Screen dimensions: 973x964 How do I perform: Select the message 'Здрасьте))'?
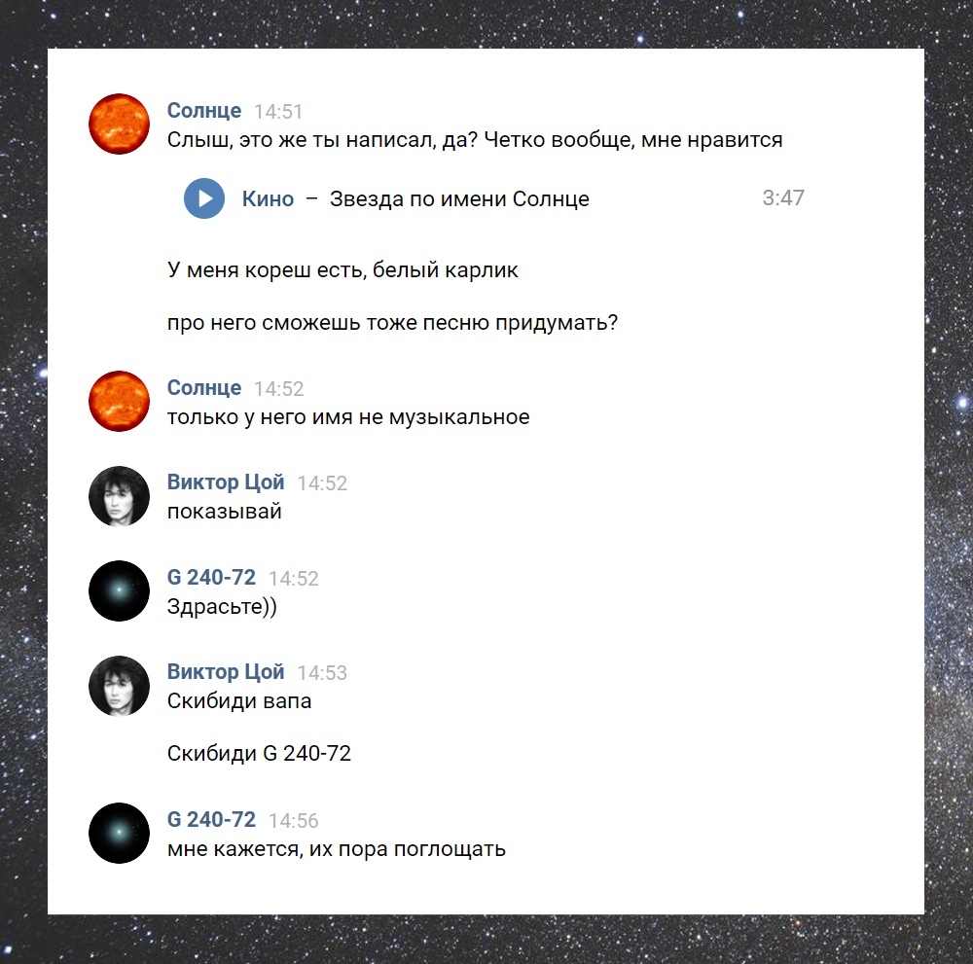click(222, 607)
